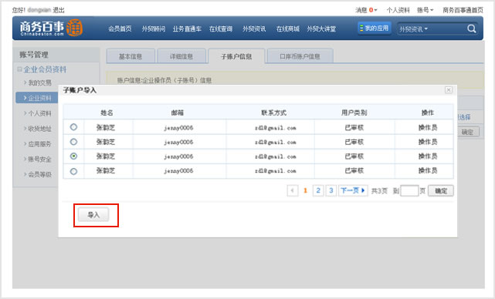Viewport: 495px width, 299px height.
Task: Click current page number 1
Action: (305, 190)
